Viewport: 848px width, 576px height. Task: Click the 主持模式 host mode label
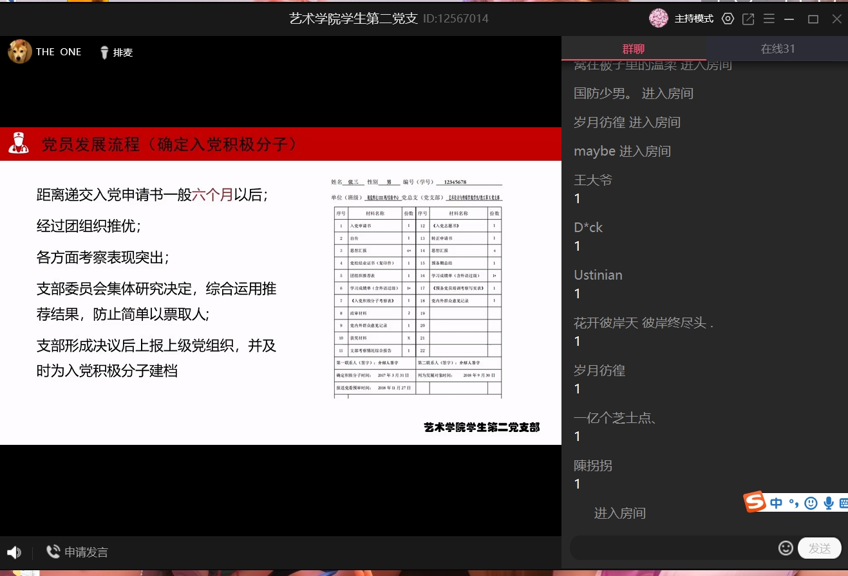coord(693,19)
